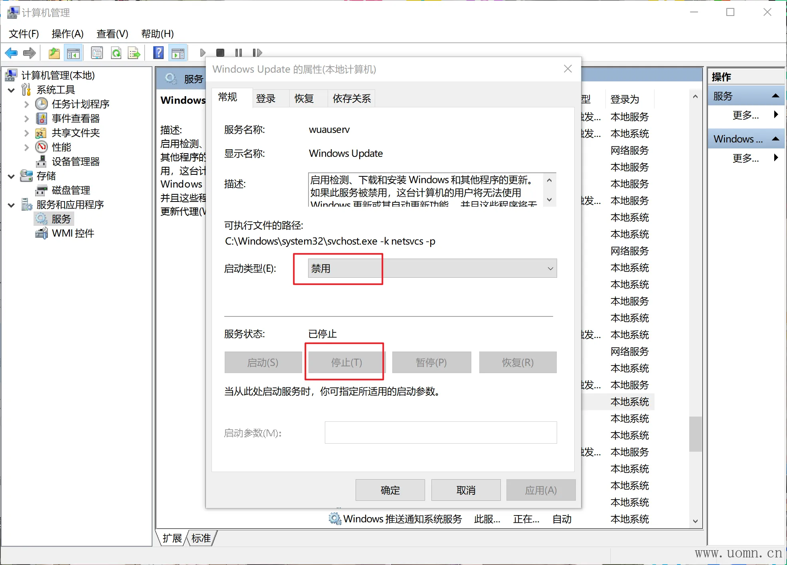Click the 扩展 view tab at bottom
Screen dimensions: 787x565
point(172,538)
